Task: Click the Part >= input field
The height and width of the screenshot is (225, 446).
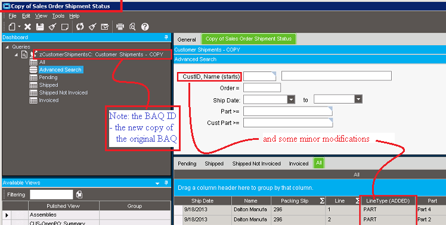Action: point(288,111)
